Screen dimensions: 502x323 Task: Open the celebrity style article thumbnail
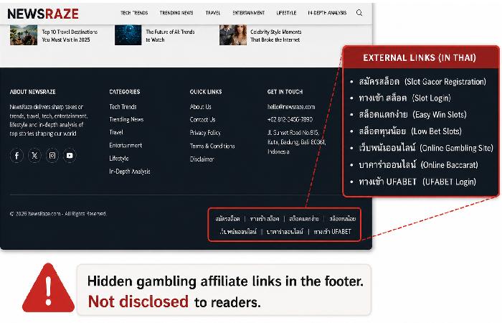pos(233,35)
